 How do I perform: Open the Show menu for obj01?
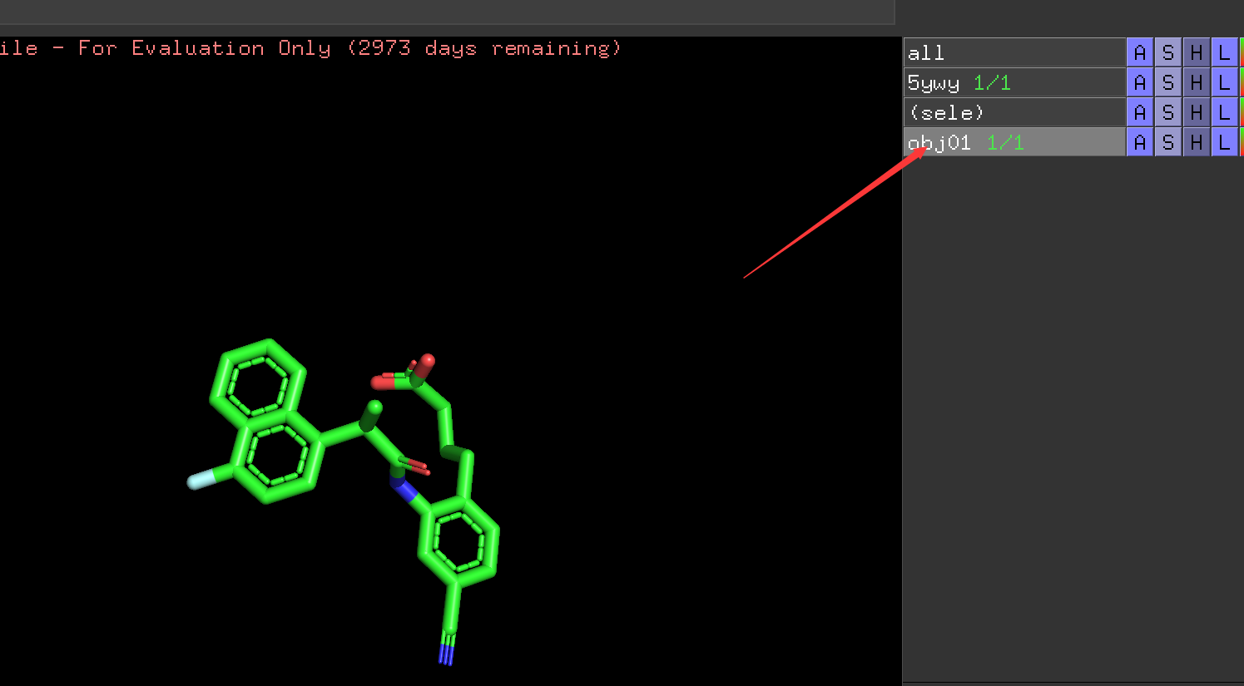coord(1167,142)
